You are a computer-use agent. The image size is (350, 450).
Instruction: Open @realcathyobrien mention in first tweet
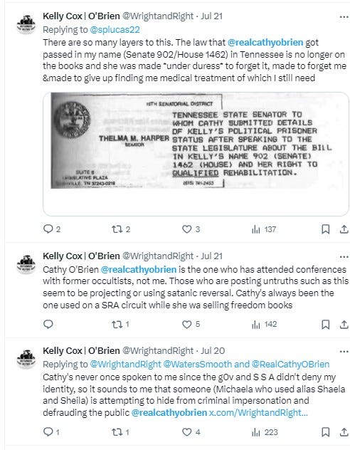pos(265,43)
